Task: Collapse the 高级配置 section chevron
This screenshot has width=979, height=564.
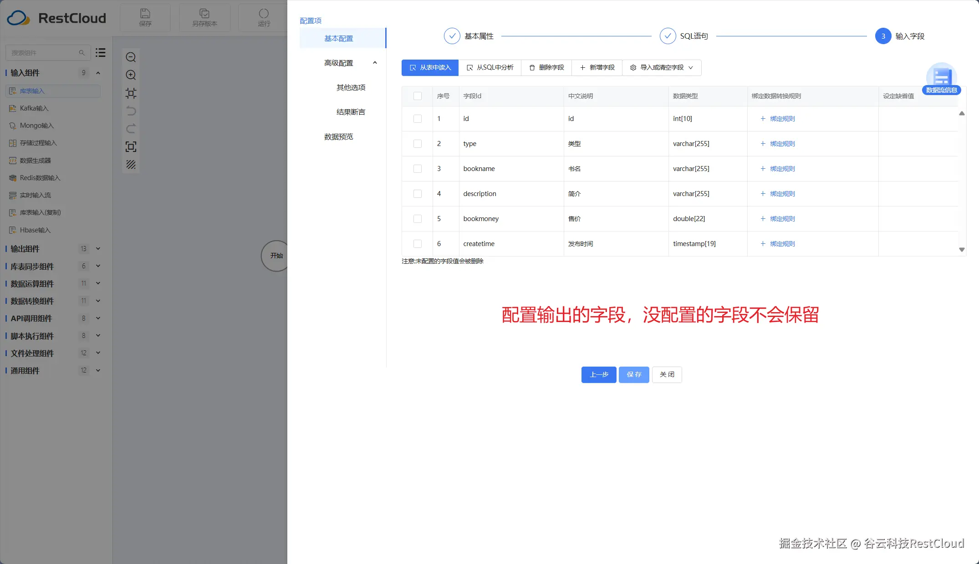Action: 375,62
